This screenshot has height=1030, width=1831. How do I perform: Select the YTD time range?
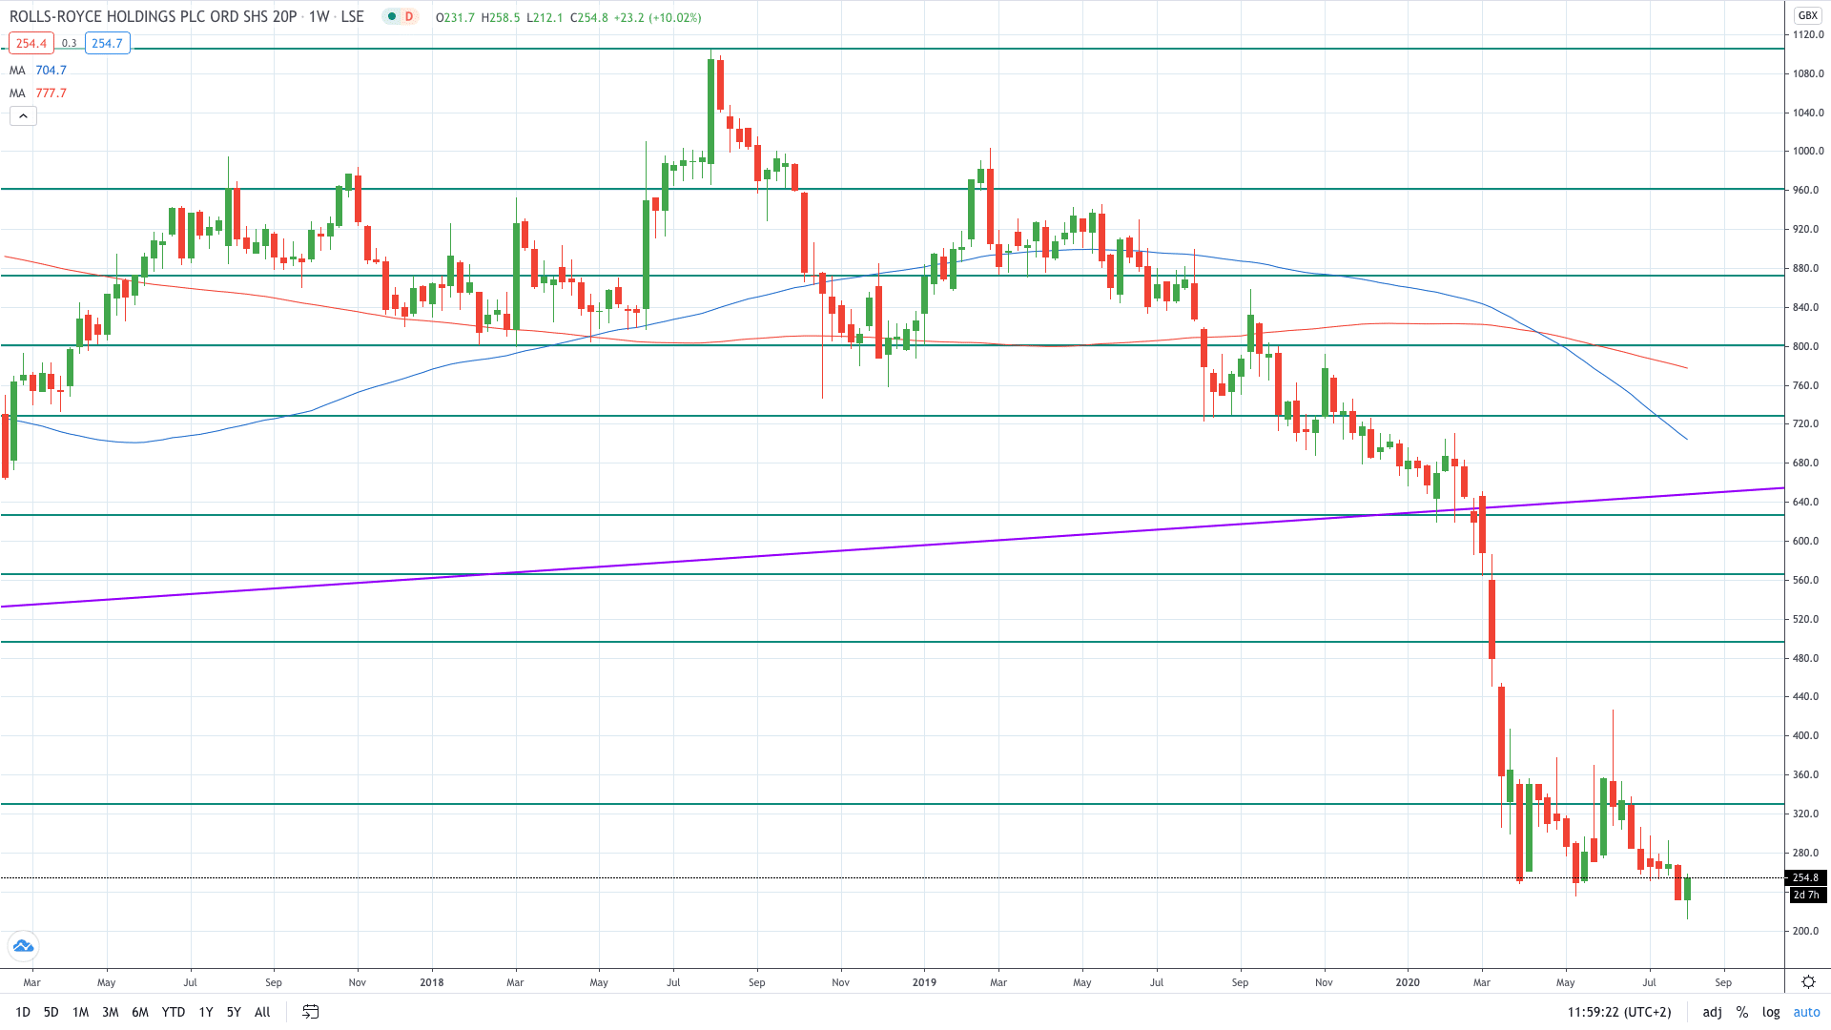pyautogui.click(x=174, y=1012)
